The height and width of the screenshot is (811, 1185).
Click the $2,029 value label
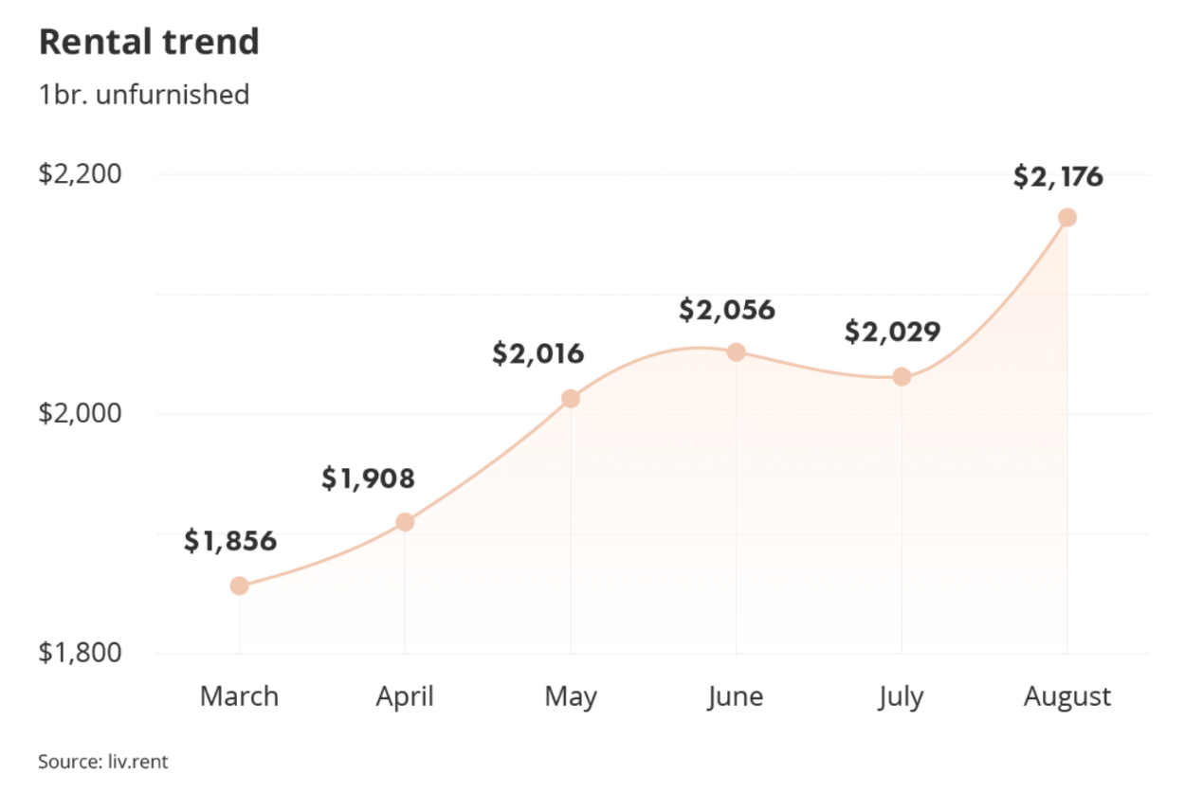click(x=892, y=333)
